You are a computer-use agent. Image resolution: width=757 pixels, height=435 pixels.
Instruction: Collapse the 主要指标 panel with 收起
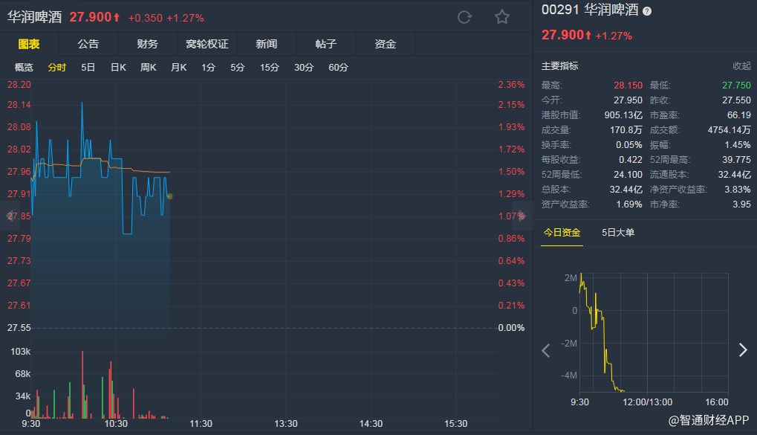pyautogui.click(x=741, y=66)
